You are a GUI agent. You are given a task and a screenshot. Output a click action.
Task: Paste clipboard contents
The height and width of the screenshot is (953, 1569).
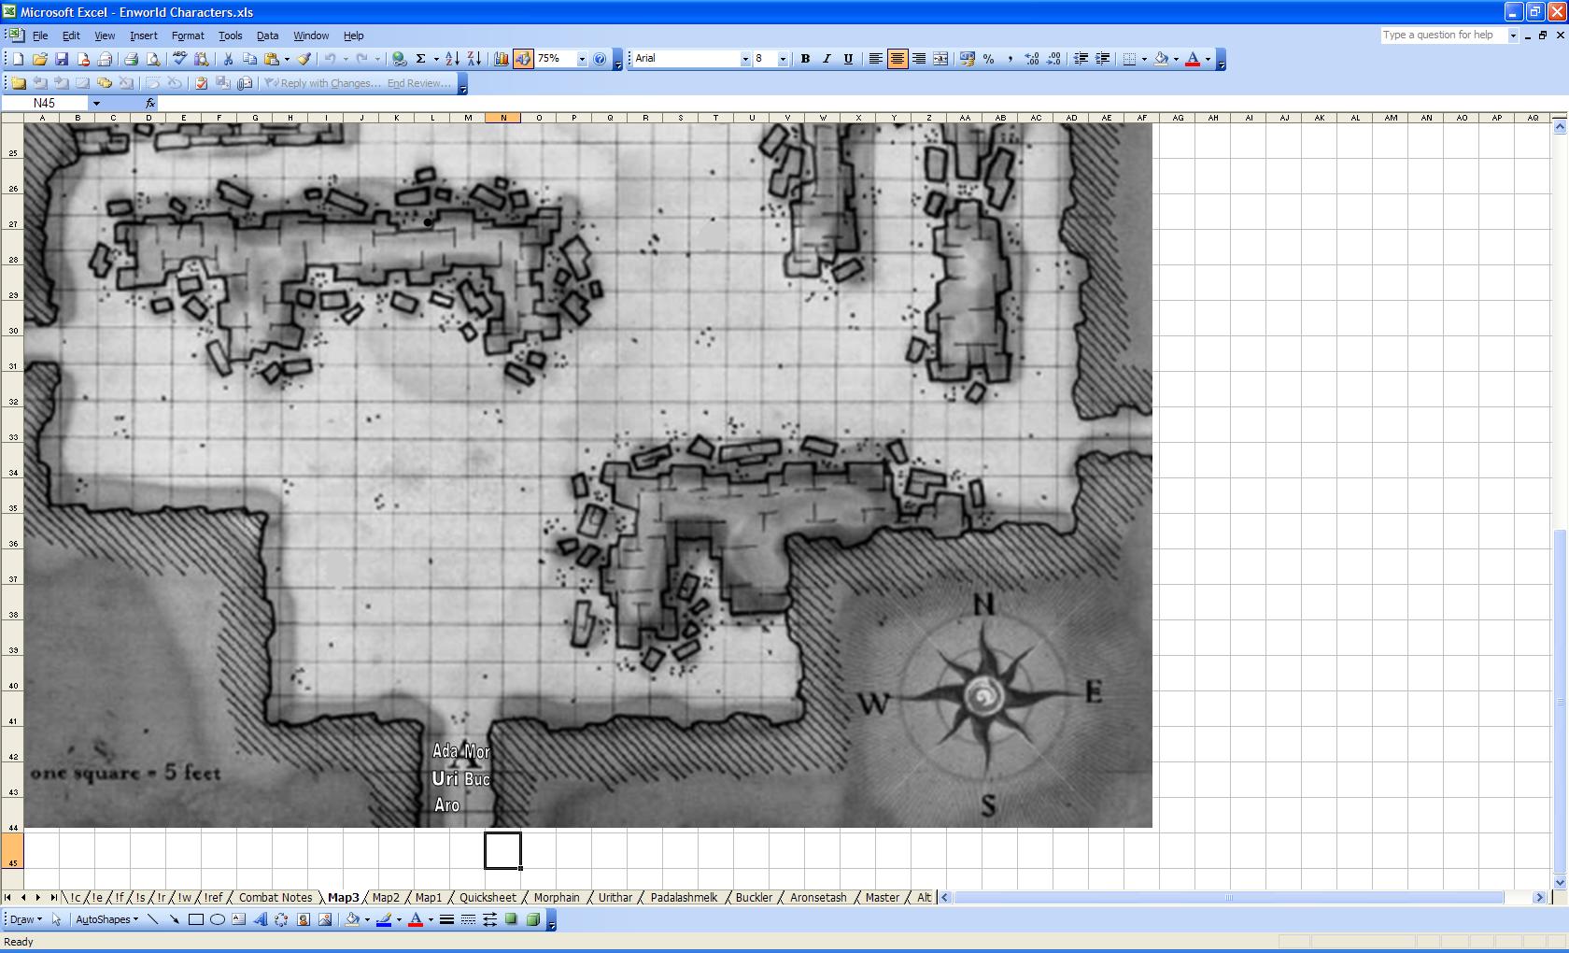click(272, 59)
